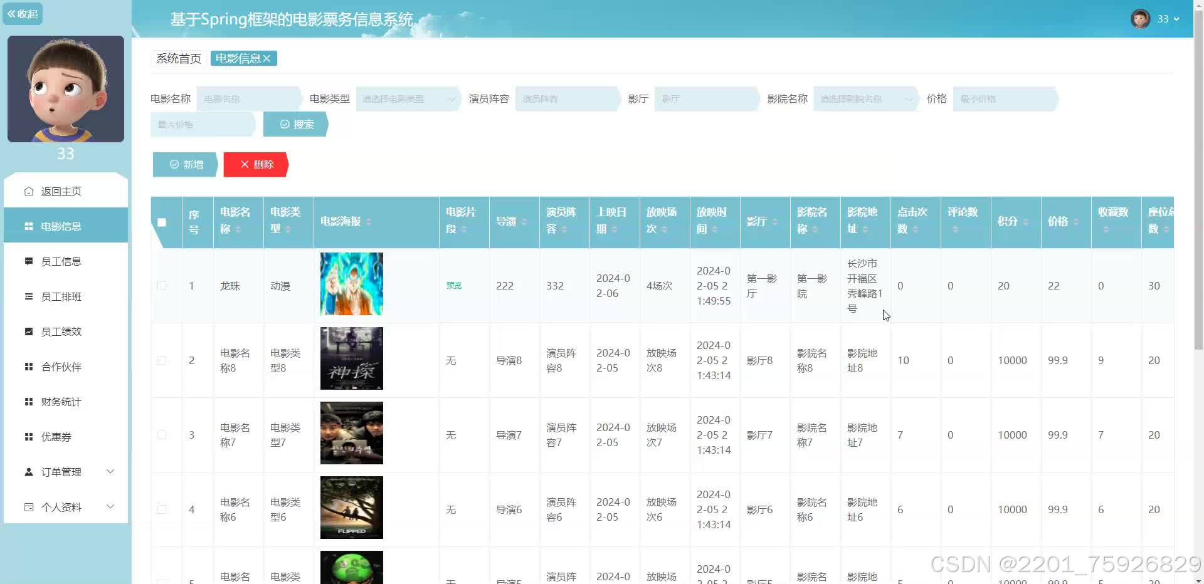Screen dimensions: 1204x584
Task: Collapse the sidebar with 收起 button
Action: (x=23, y=14)
